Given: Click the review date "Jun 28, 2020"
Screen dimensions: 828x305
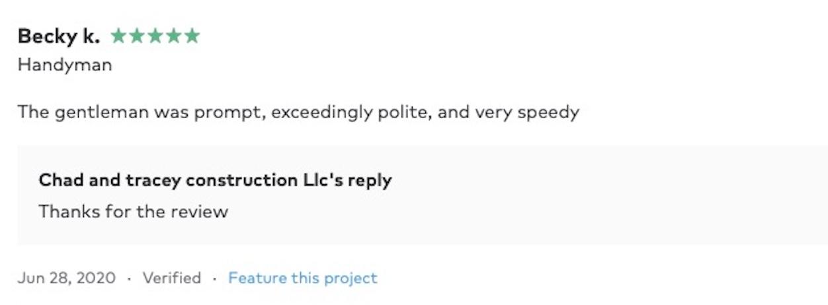Looking at the screenshot, I should point(66,278).
